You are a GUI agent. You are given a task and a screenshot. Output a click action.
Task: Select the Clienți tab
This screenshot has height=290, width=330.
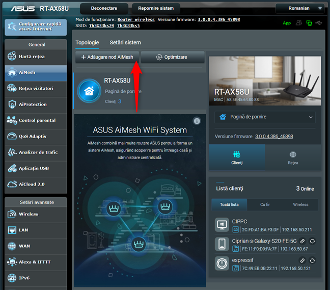tap(237, 157)
